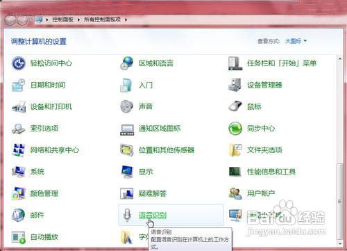Open the 系统 link
The image size is (347, 251).
coord(37,172)
